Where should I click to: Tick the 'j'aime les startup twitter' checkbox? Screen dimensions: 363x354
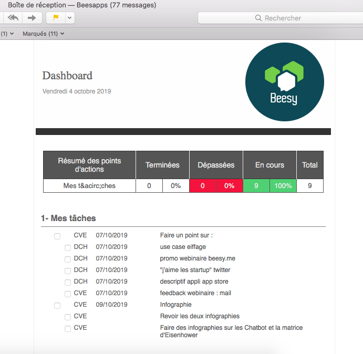pos(68,271)
